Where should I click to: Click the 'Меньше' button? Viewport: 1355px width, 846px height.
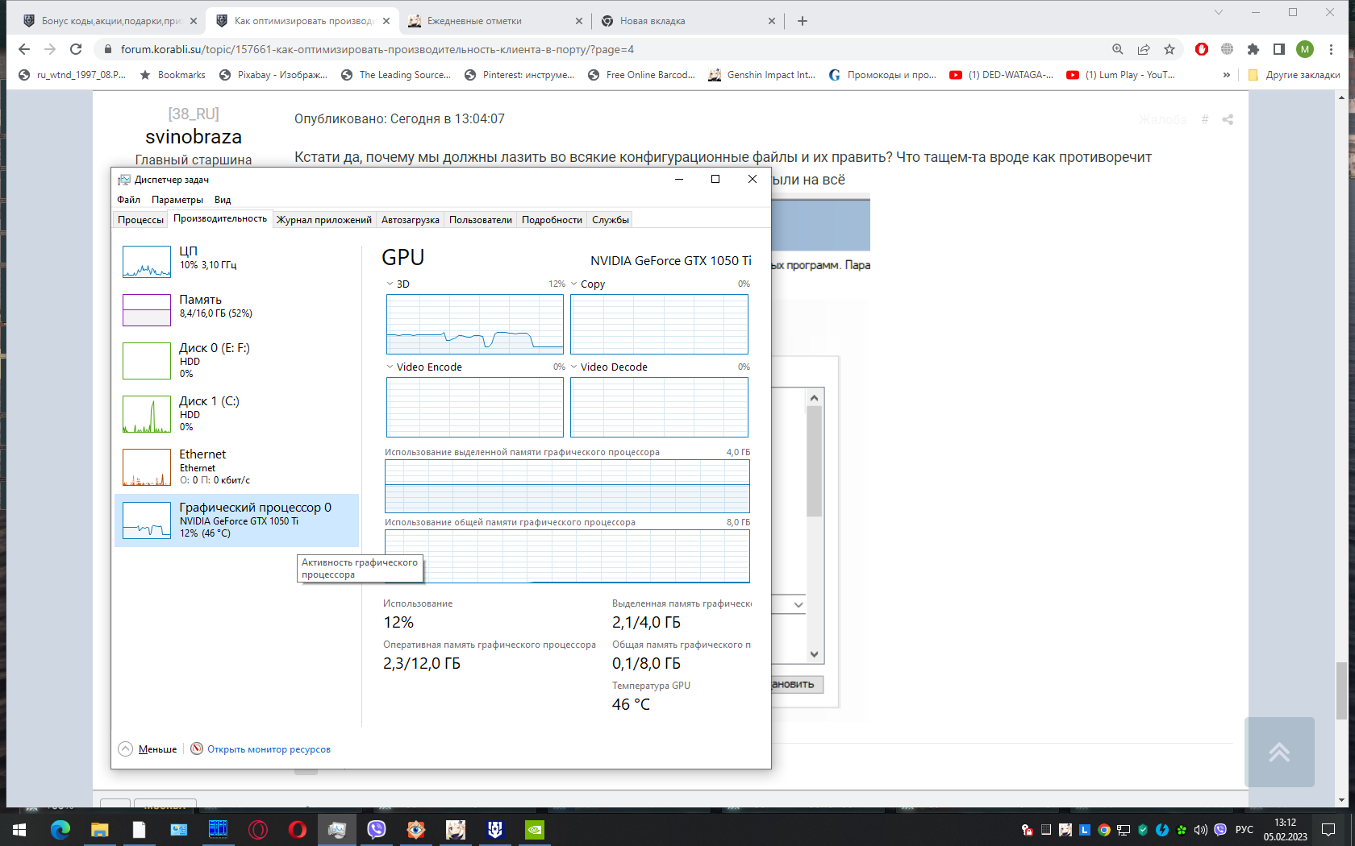tap(157, 749)
